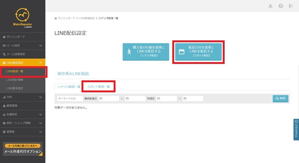Click the gear icon beside 契約・ショップ情報
299x163 pixels.
(4, 123)
